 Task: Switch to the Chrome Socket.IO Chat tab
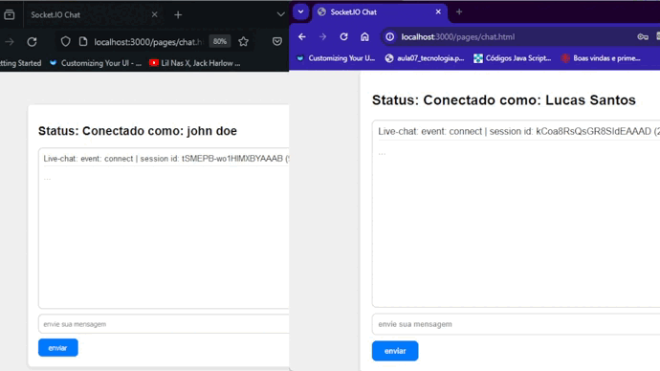380,12
